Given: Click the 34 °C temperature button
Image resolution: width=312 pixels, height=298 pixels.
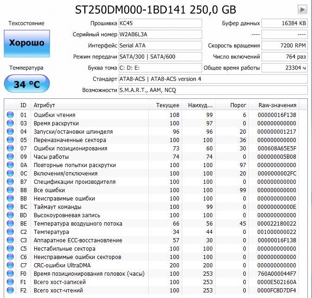Looking at the screenshot, I should [27, 84].
